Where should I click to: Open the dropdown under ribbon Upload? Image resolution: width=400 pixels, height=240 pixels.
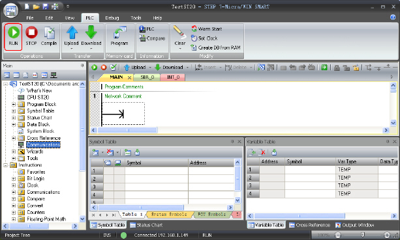[x=72, y=48]
